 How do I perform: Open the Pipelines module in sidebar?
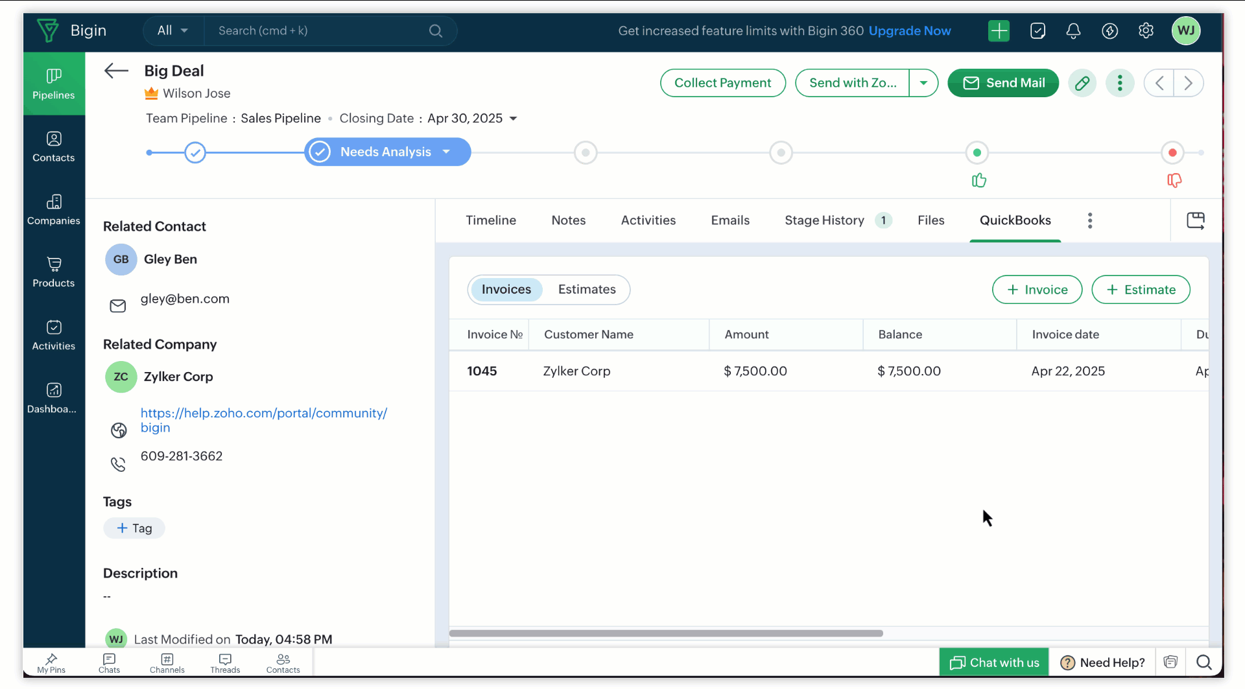(54, 84)
